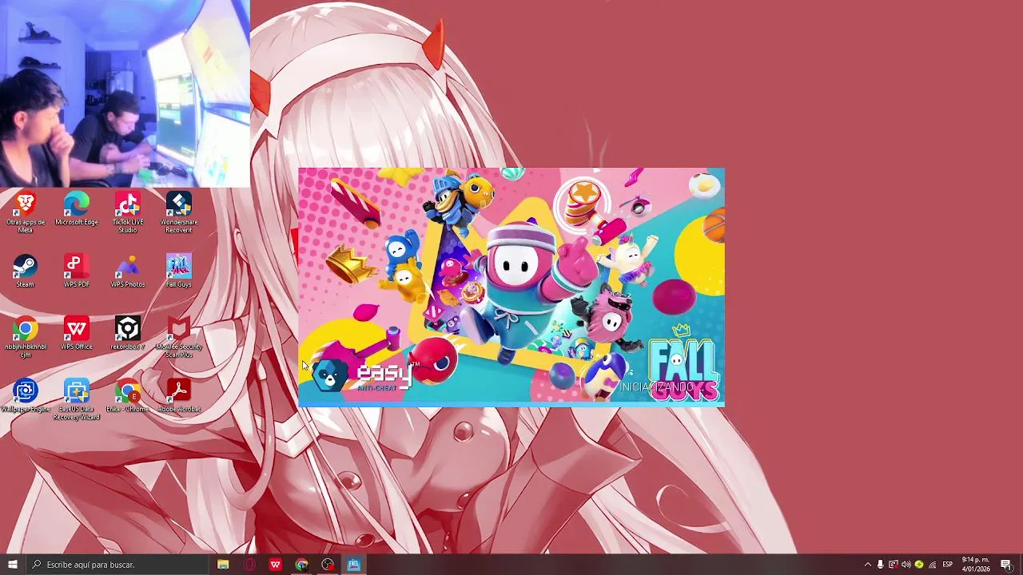Select the Wallpaper Engine desktop icon
This screenshot has width=1023, height=575.
[x=26, y=396]
